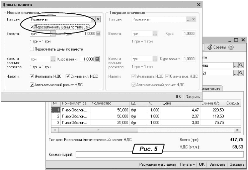
Task: Click Расходная накладная at the bottom bar
Action: pos(157,165)
